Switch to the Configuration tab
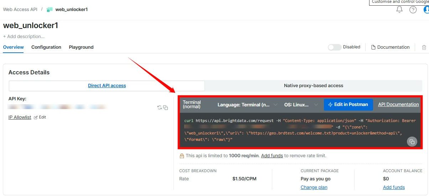The width and height of the screenshot is (429, 196). pos(46,47)
